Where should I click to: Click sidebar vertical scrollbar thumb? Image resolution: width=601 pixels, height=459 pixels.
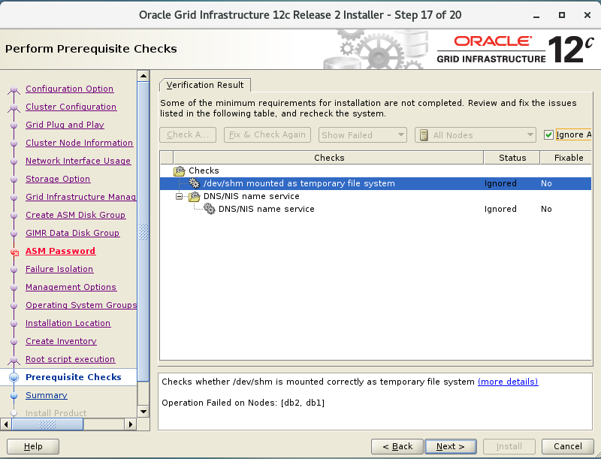point(143,231)
